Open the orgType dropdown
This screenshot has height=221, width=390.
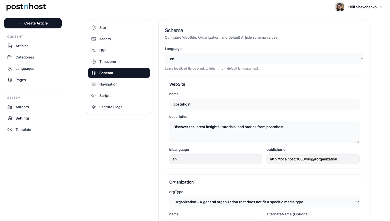(264, 202)
